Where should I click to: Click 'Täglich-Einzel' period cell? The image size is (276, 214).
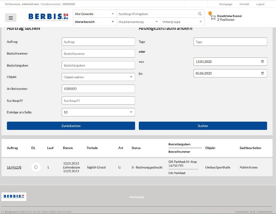[96, 167]
